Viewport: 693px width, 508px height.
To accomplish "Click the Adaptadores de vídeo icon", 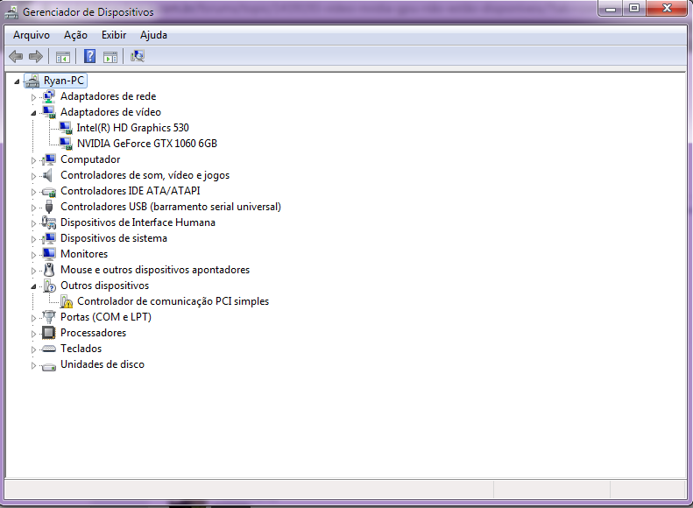I will (48, 112).
